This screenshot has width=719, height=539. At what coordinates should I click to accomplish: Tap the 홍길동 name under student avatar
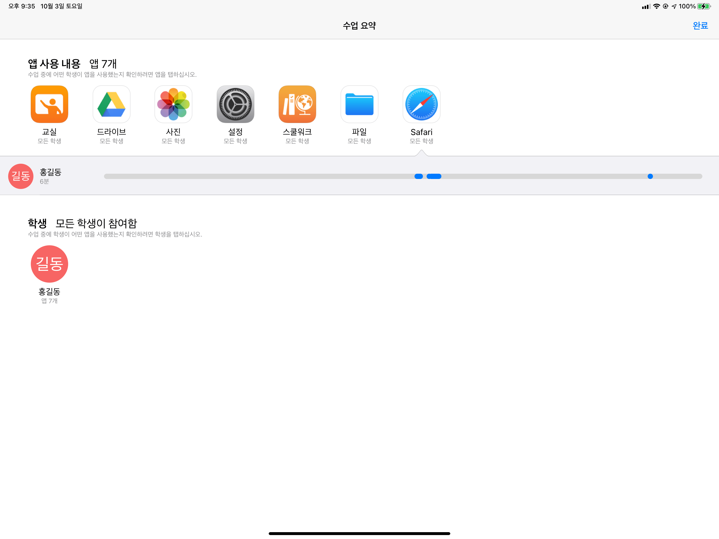tap(49, 291)
